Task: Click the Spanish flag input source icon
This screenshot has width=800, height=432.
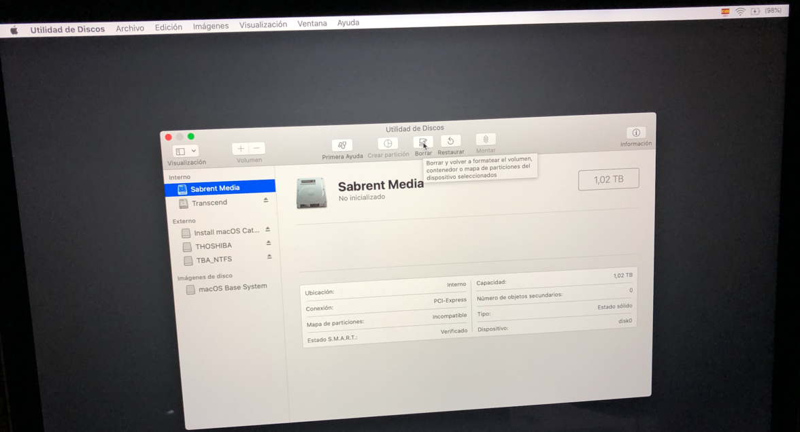Action: pos(725,12)
